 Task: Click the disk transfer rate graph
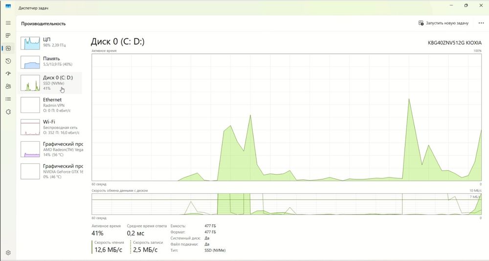287,204
